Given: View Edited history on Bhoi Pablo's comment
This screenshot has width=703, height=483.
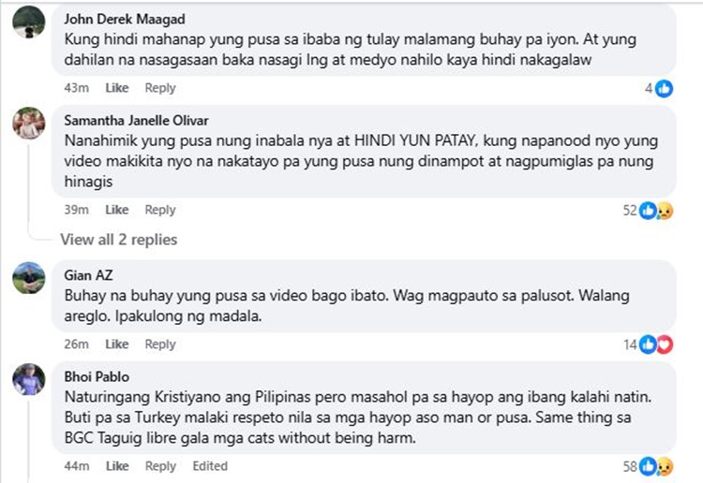Looking at the screenshot, I should click(x=210, y=466).
